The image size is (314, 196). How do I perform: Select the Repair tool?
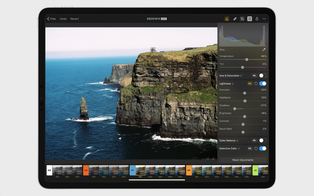[235, 19]
